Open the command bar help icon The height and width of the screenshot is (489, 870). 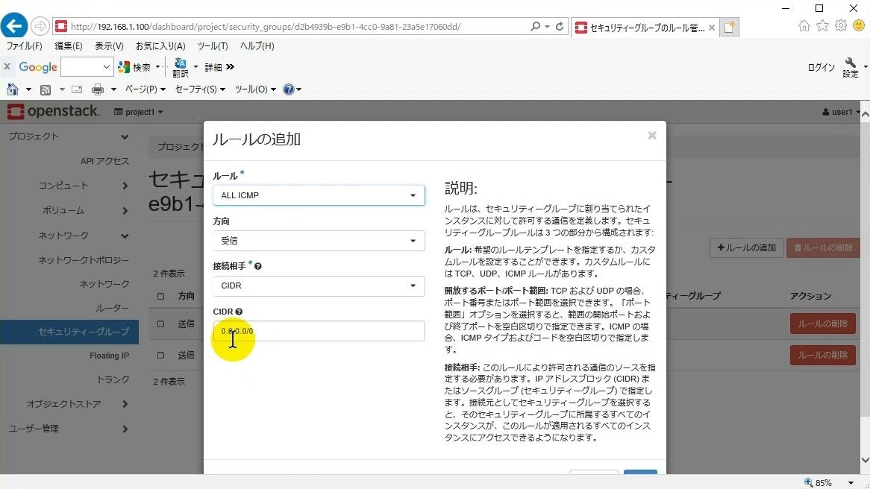[x=289, y=89]
